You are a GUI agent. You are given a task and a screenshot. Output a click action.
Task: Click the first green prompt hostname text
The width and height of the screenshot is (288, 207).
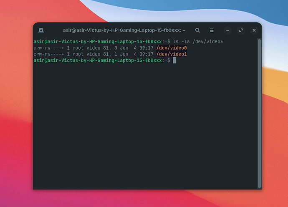98,42
